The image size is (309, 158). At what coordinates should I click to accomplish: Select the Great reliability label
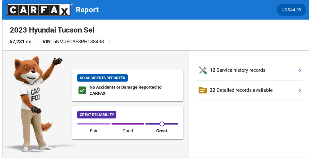(162, 131)
